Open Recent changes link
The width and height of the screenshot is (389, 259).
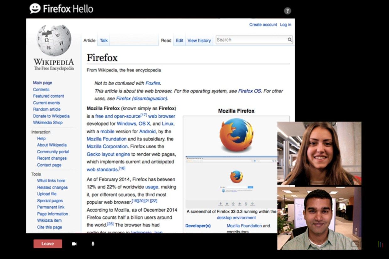(x=52, y=158)
